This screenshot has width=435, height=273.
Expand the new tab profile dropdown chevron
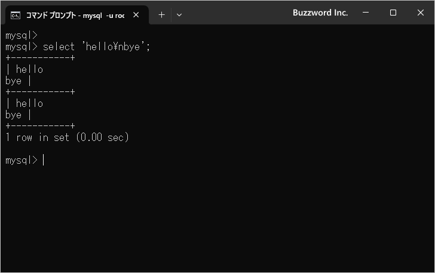coord(179,15)
